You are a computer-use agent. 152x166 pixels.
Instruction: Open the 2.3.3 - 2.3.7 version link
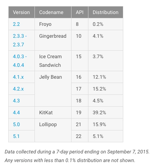pos(20,40)
